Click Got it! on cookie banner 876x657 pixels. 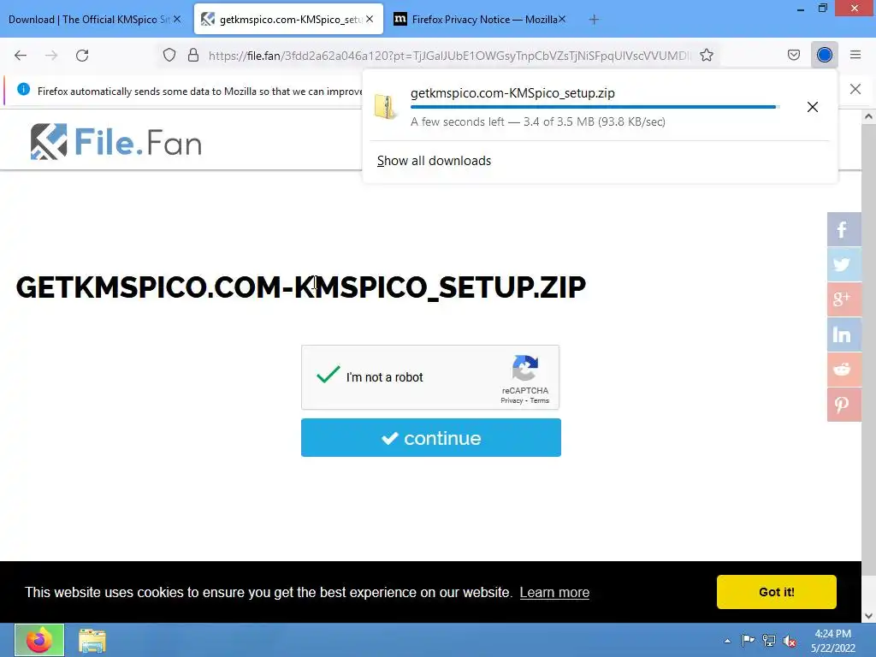click(x=777, y=592)
